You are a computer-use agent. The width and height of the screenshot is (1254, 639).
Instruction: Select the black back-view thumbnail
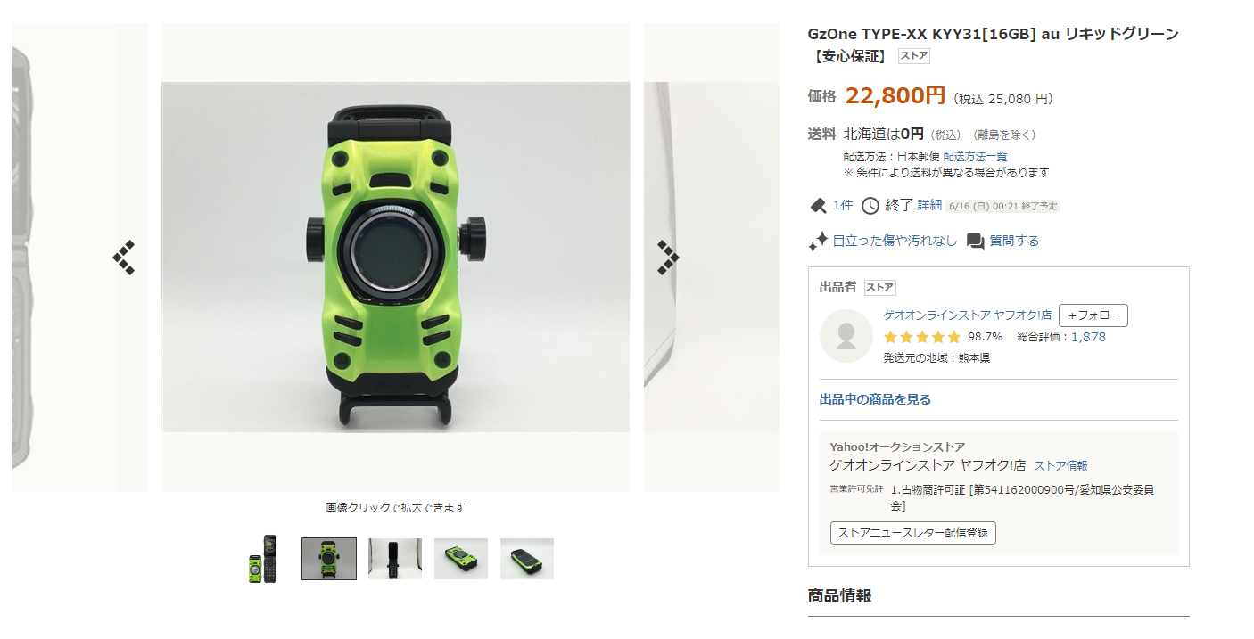[395, 559]
